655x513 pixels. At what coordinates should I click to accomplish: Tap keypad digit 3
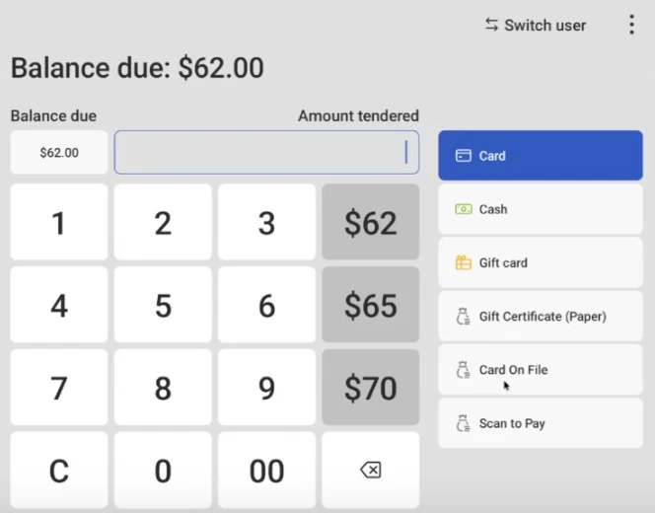point(266,222)
